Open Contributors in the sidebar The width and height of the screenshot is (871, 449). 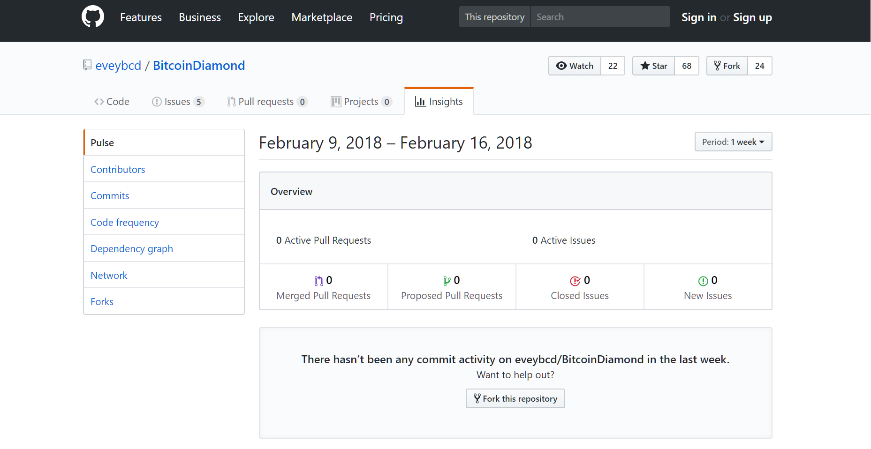[164, 169]
